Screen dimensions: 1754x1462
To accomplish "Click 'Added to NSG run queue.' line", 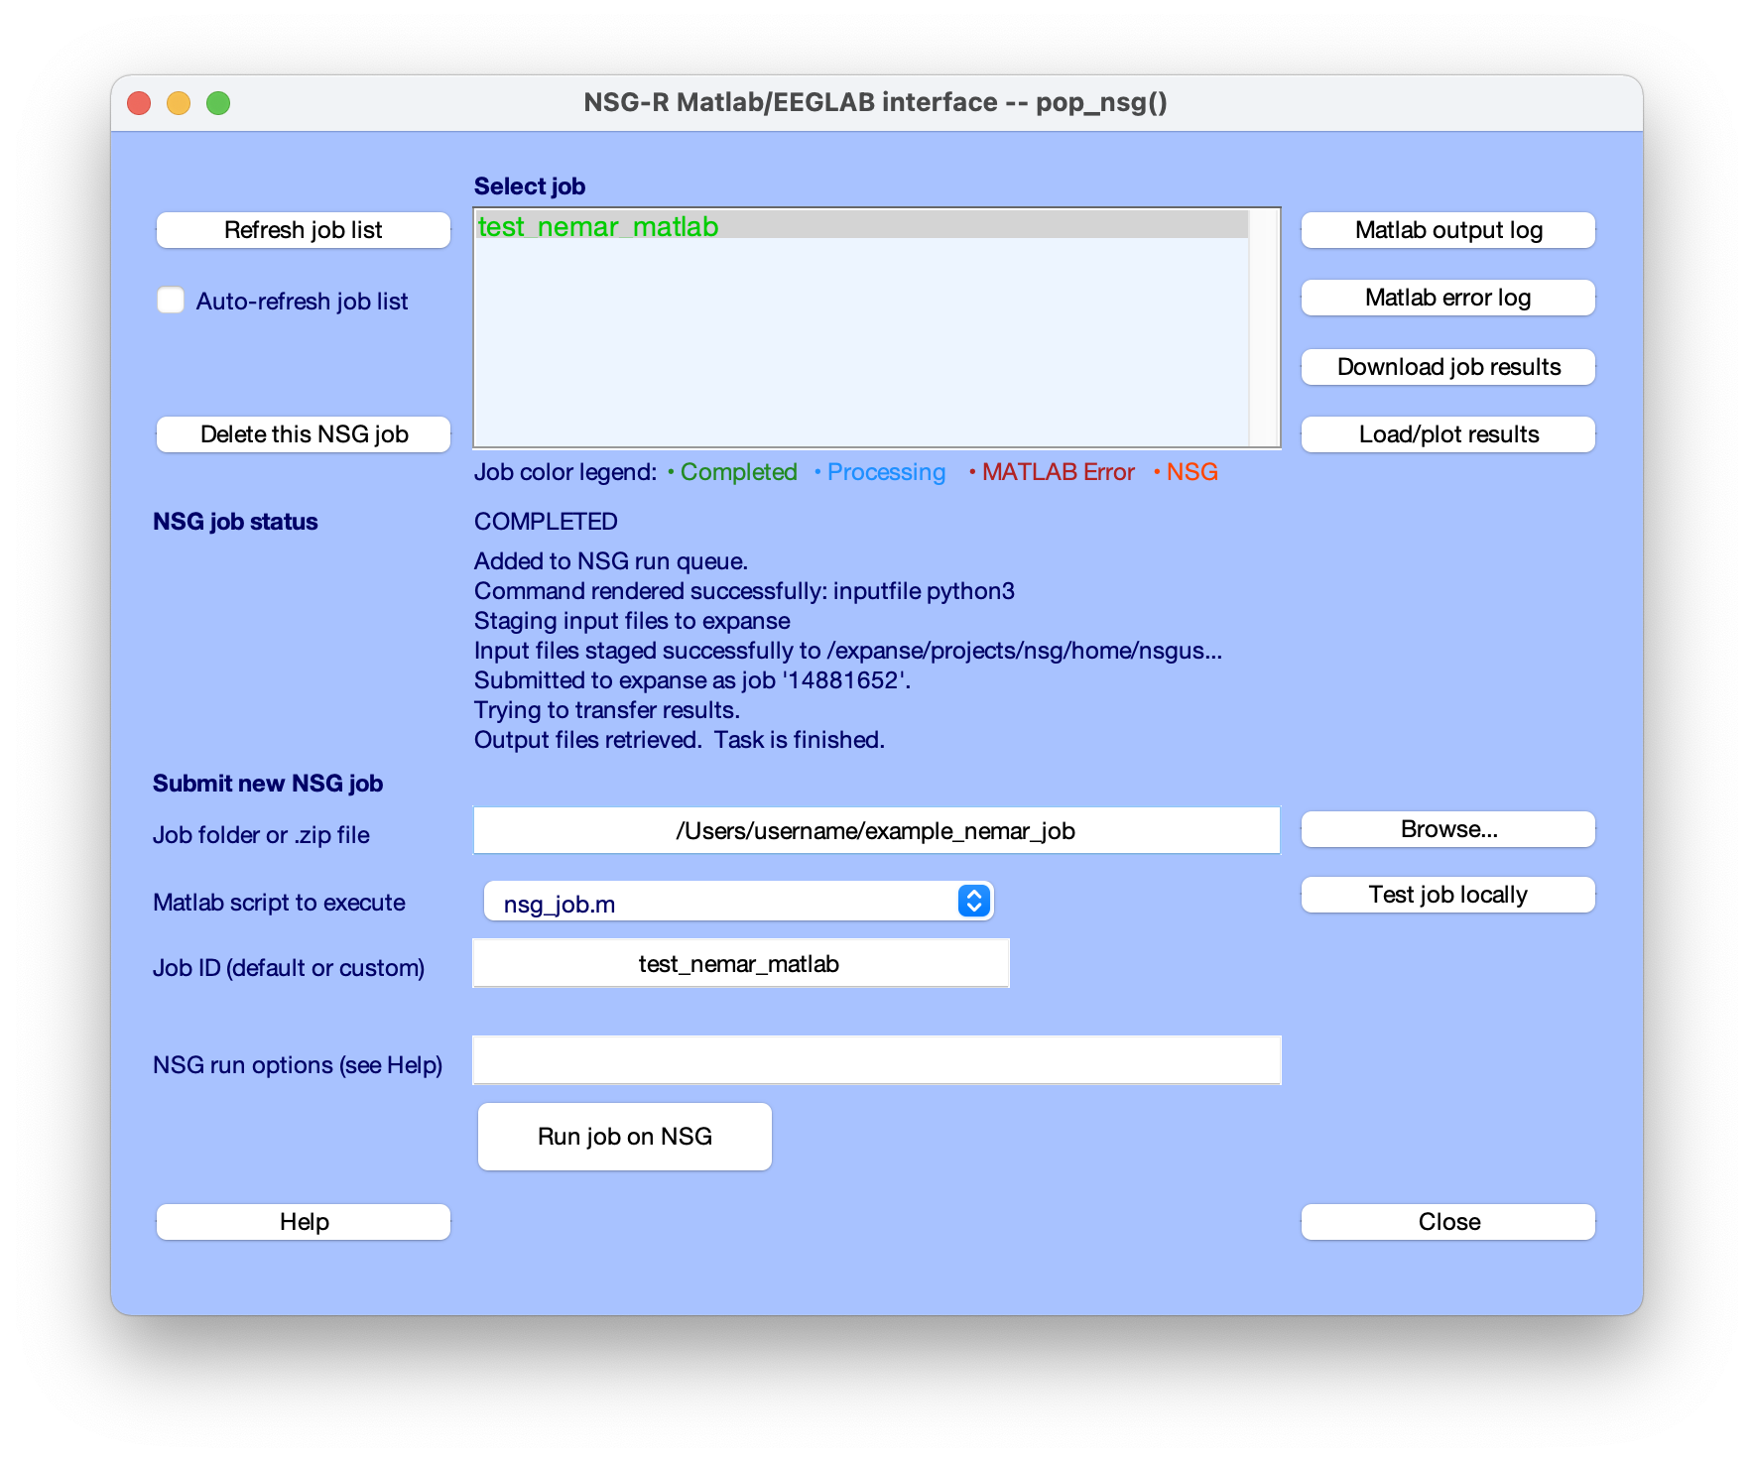I will pyautogui.click(x=611, y=561).
